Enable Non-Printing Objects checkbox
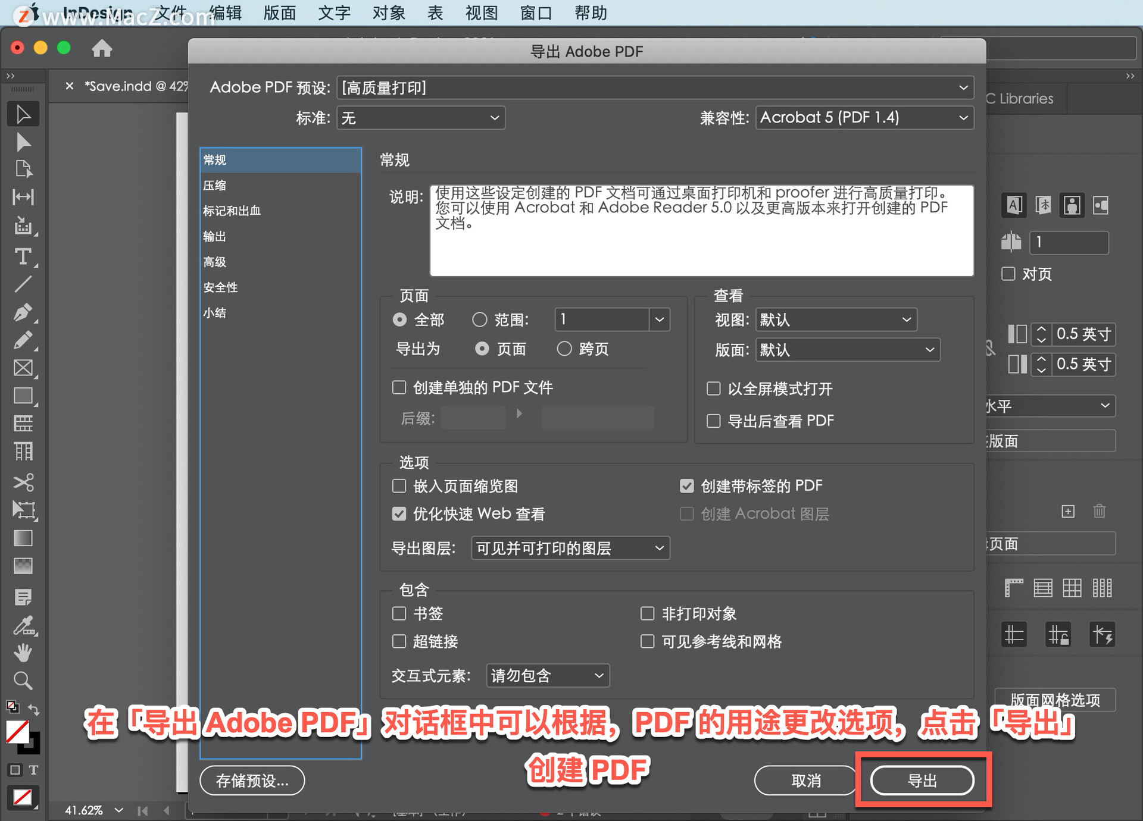 coord(647,613)
